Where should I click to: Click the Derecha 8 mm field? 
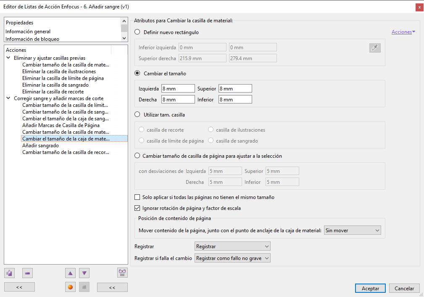click(178, 99)
